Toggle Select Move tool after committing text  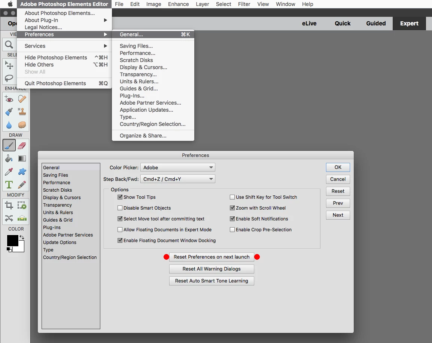[120, 219]
